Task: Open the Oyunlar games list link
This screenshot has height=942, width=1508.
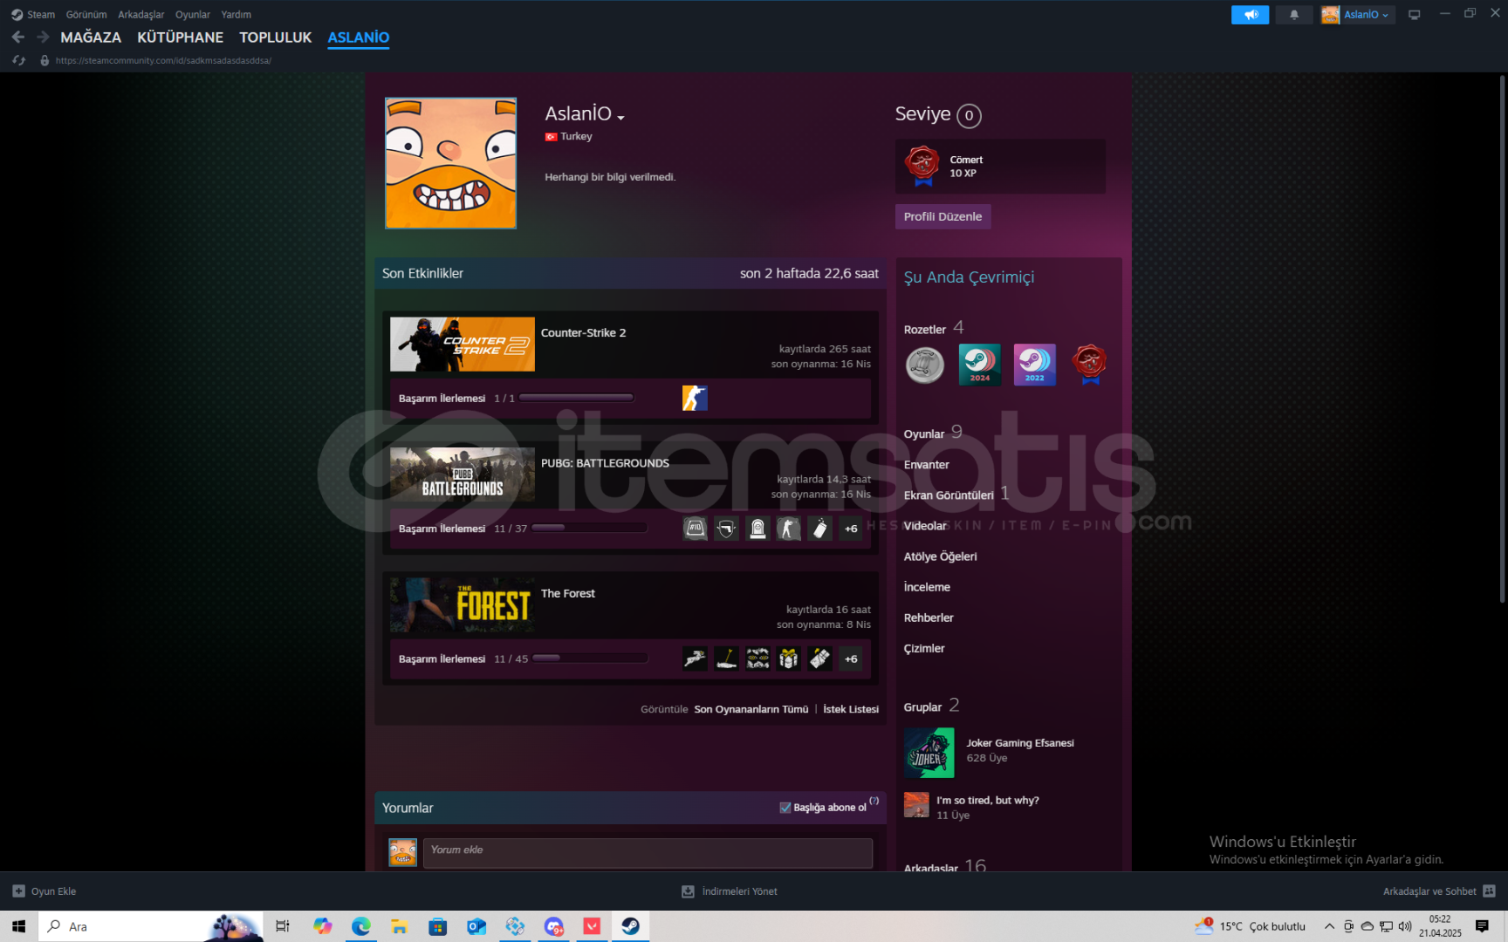Action: coord(924,433)
